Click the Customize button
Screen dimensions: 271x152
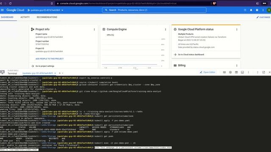(263, 17)
